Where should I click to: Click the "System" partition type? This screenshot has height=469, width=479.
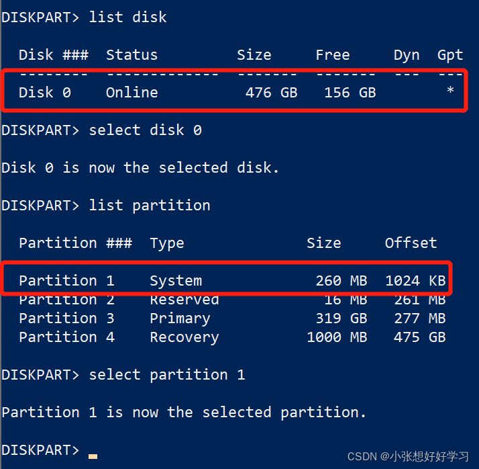pyautogui.click(x=176, y=281)
